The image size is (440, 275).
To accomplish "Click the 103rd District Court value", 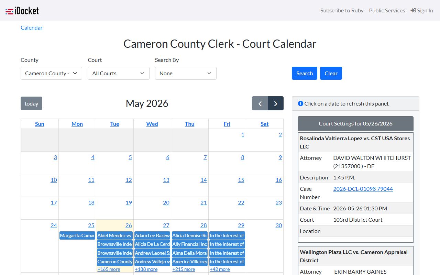I will [358, 220].
